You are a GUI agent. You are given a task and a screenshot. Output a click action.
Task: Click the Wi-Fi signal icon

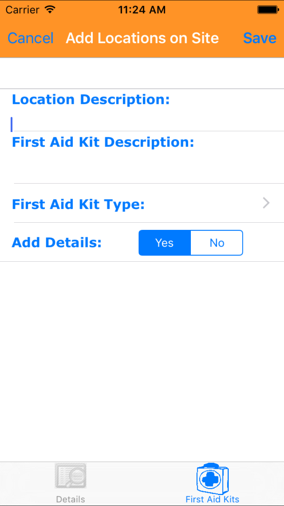coord(50,9)
